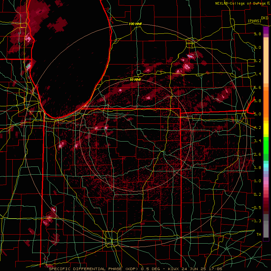Click the NEXLAB-College of DuPage credit text

coord(240,3)
